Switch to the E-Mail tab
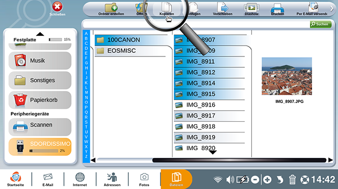 [48, 180]
